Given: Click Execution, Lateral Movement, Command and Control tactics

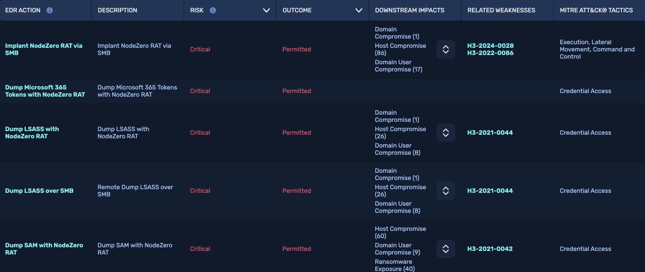Looking at the screenshot, I should point(597,49).
